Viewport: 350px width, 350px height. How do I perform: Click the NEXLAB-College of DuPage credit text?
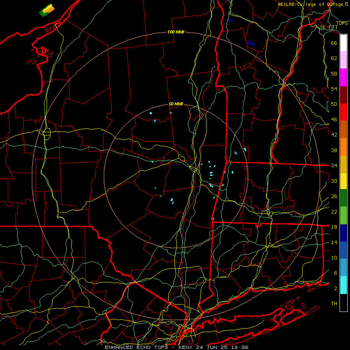click(x=313, y=4)
